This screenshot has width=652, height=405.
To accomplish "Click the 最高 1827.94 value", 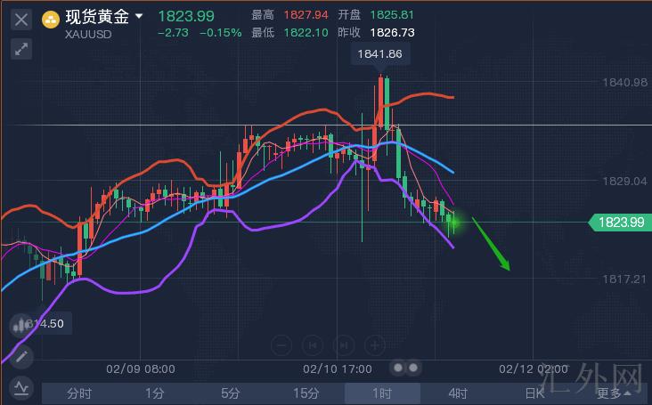I will click(x=306, y=15).
